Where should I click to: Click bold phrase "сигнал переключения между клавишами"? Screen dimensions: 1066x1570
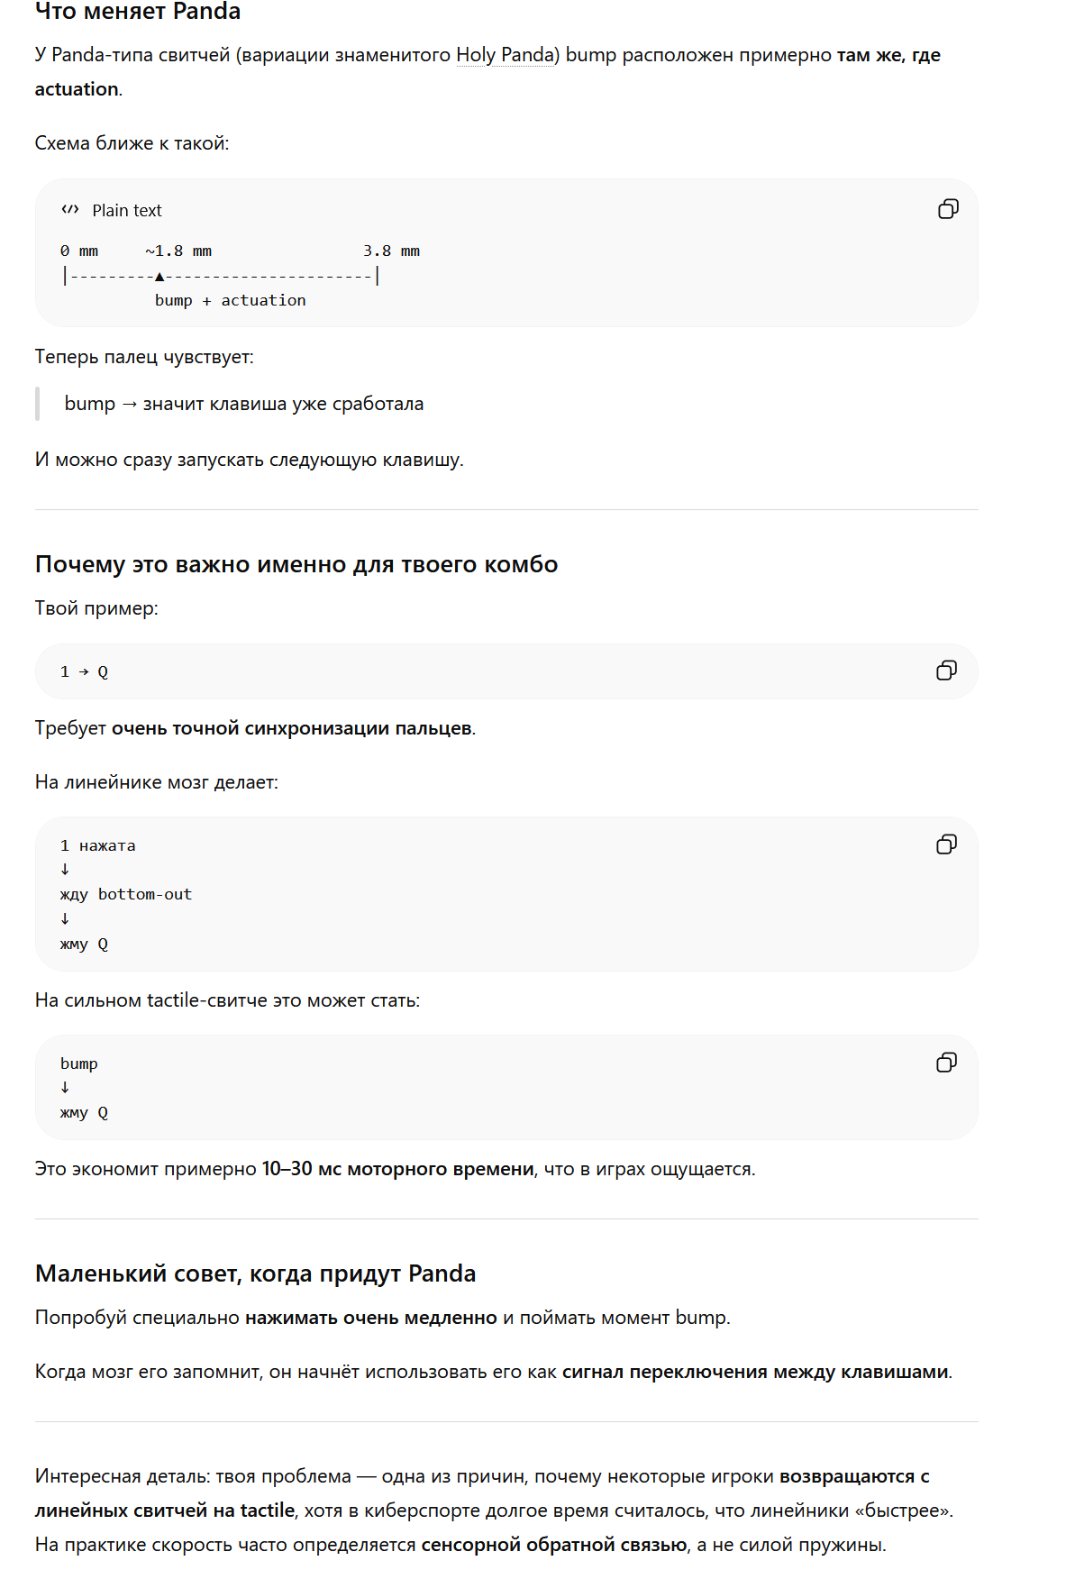(x=755, y=1372)
